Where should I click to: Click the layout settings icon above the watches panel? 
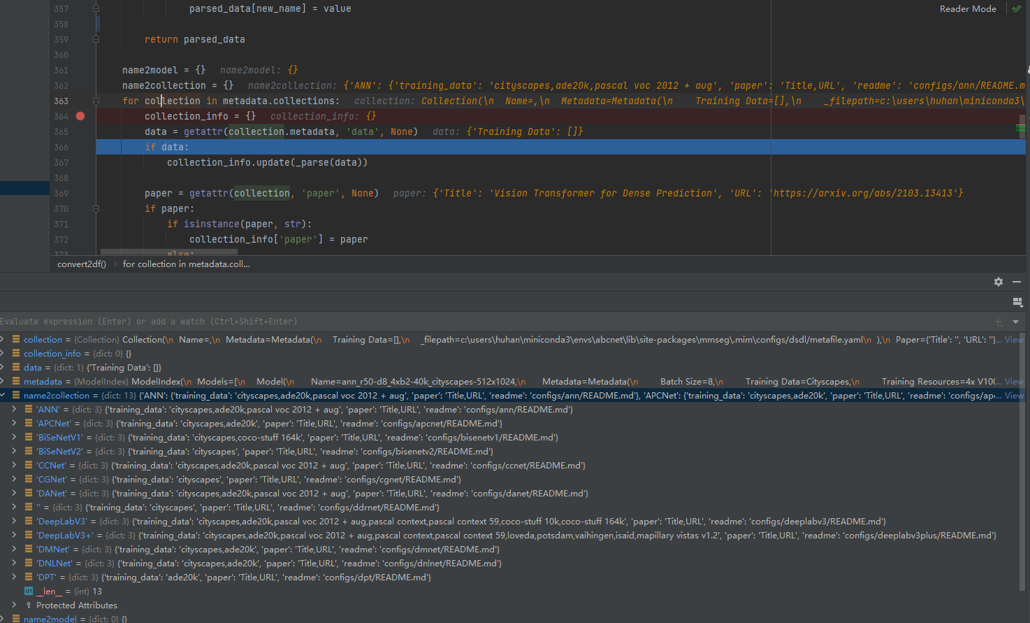pos(1017,301)
